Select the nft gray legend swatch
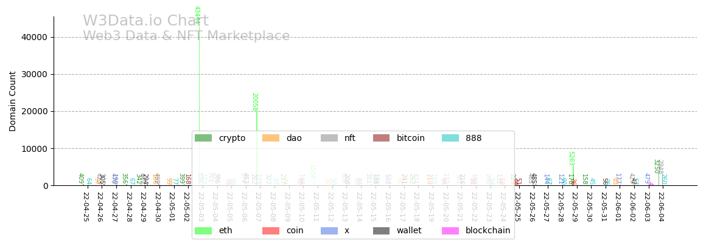The height and width of the screenshot is (243, 706). point(329,139)
